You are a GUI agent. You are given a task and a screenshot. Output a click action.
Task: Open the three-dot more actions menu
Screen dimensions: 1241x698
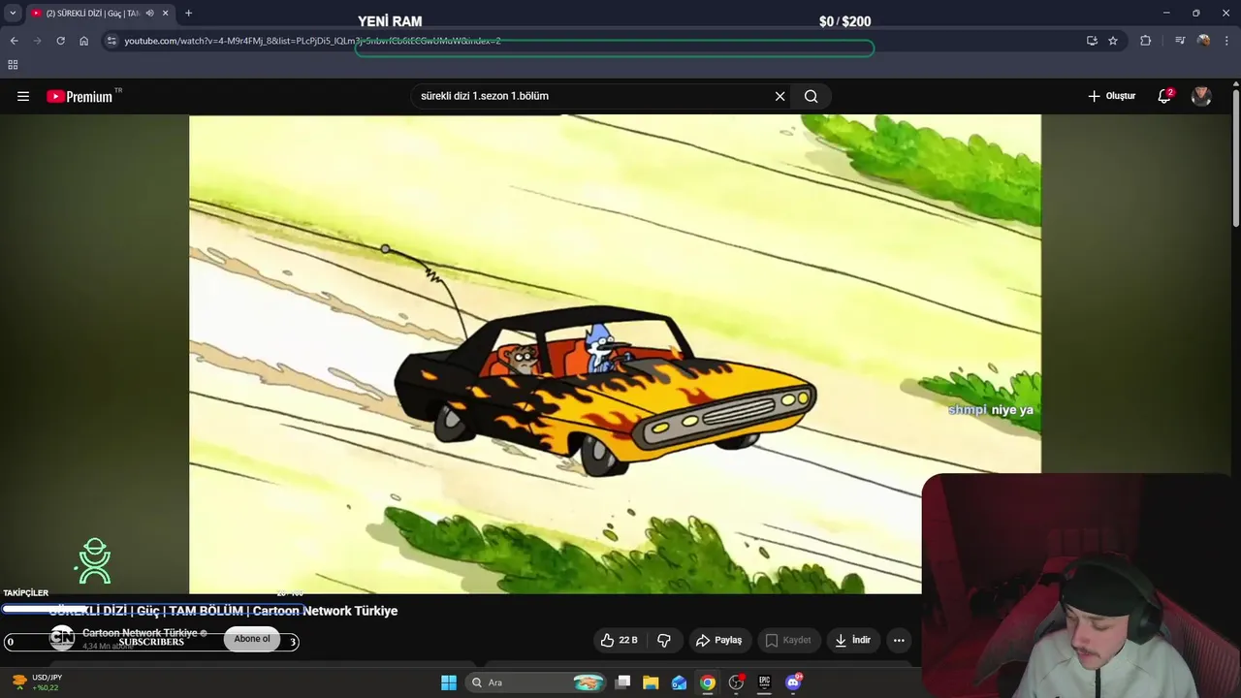click(899, 640)
